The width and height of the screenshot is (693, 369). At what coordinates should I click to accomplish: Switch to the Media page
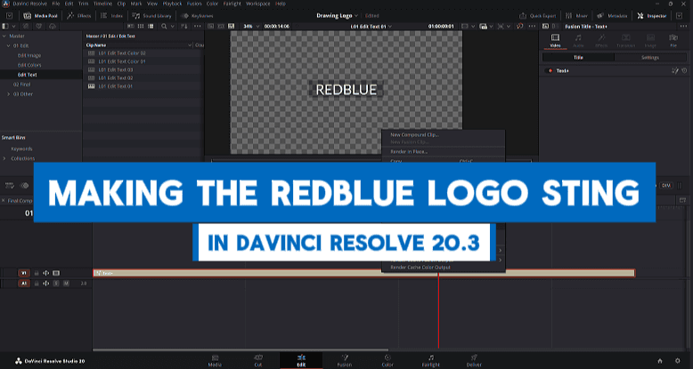click(x=215, y=361)
